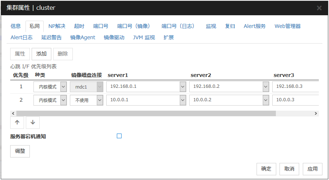Close the cluster properties dialog with X
Screen dimensions: 329x180
coord(319,8)
